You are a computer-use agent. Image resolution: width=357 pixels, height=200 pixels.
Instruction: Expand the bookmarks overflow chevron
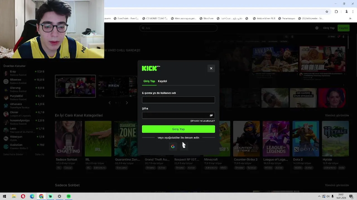tap(351, 19)
